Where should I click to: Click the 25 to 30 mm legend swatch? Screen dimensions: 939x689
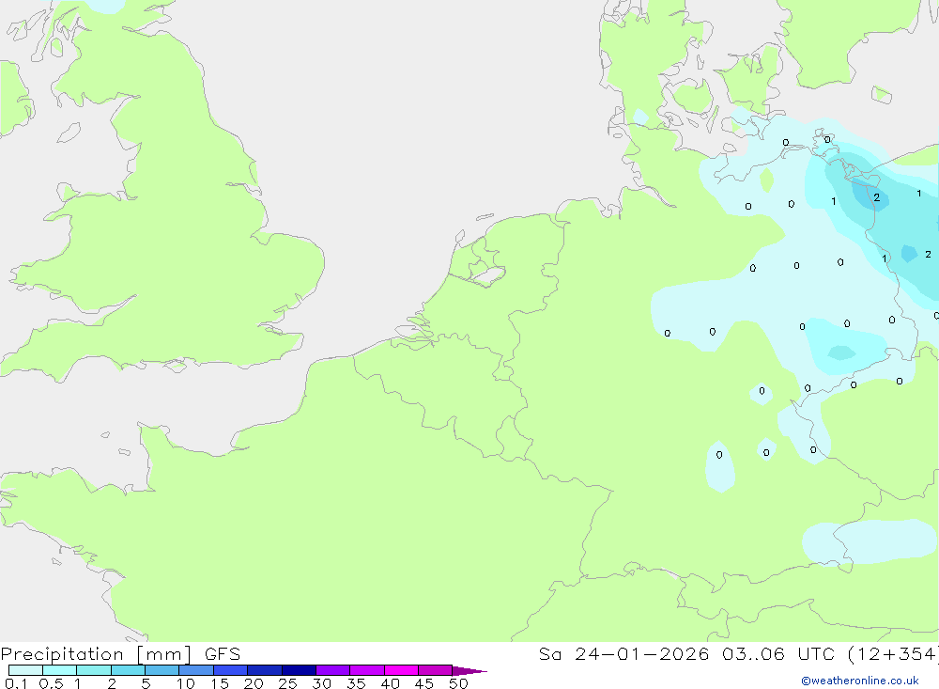pyautogui.click(x=299, y=670)
